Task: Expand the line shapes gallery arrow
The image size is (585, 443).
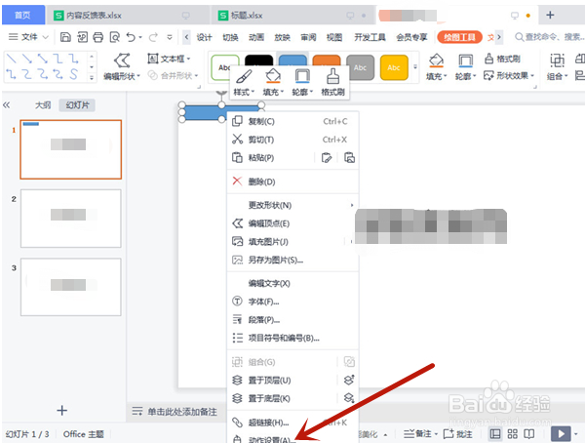Action: [x=92, y=78]
